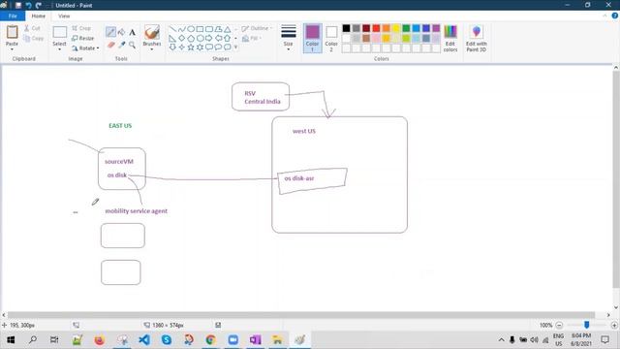This screenshot has width=620, height=349.
Task: Pick the Right triangle shape
Action: [172, 38]
